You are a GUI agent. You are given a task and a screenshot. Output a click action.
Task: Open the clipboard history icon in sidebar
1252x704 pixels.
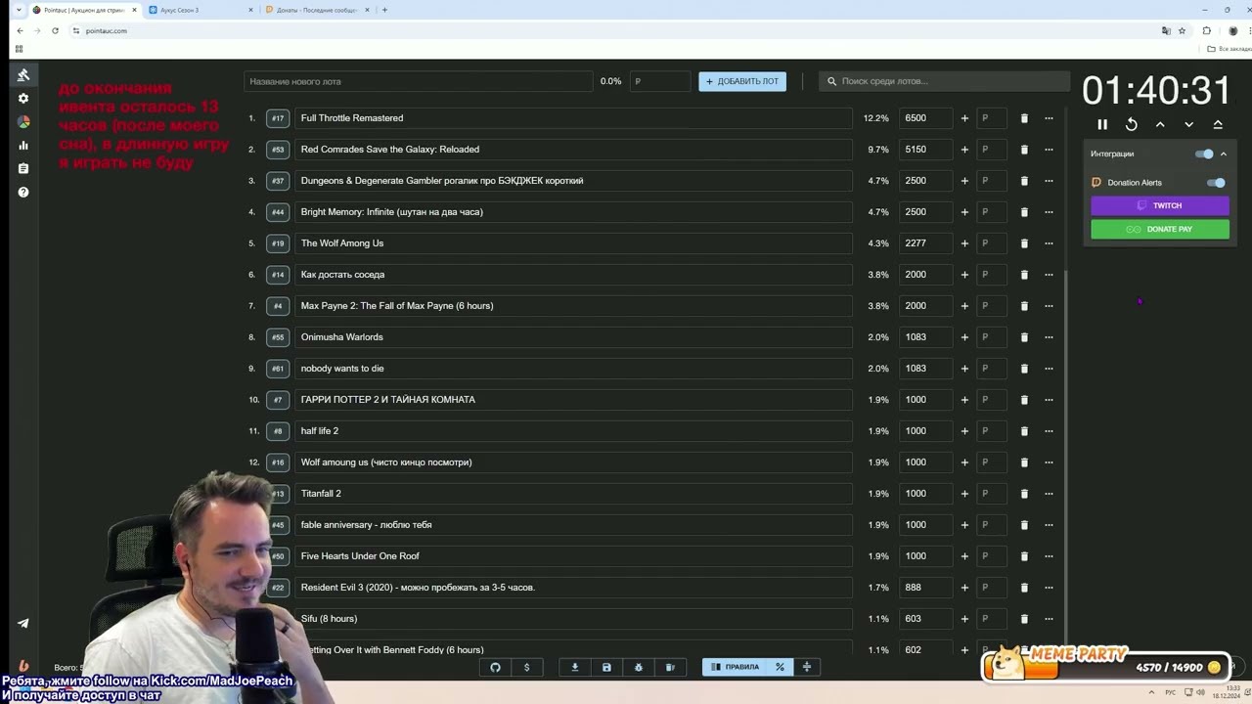[x=23, y=169]
